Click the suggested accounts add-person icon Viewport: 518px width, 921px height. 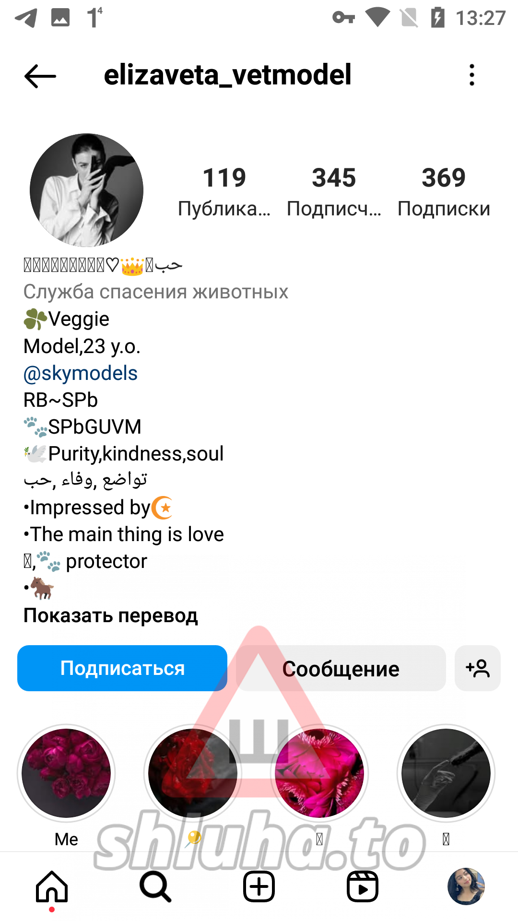(x=478, y=668)
